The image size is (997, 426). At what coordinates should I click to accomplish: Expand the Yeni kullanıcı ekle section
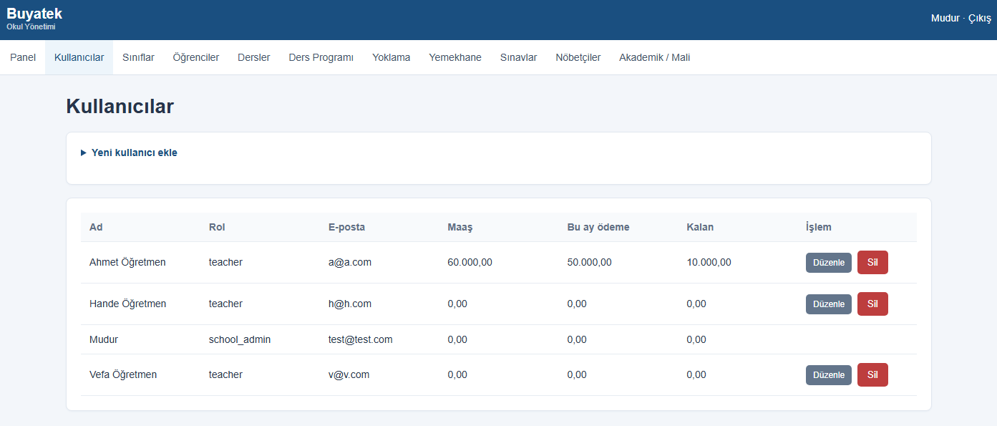129,153
